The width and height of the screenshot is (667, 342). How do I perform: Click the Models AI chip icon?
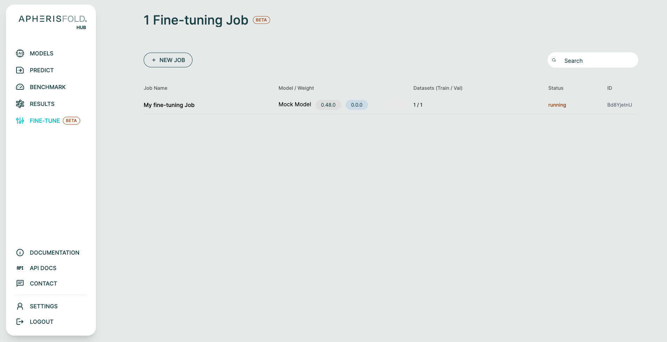pos(20,53)
